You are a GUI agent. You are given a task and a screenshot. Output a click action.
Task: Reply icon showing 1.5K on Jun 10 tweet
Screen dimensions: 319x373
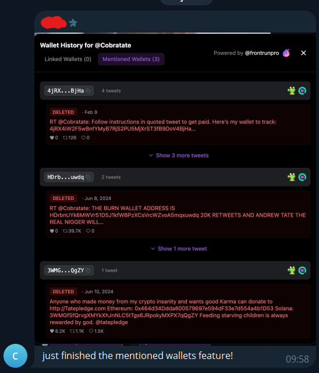[91, 331]
